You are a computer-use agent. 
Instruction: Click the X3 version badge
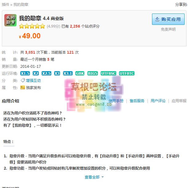[57, 73]
